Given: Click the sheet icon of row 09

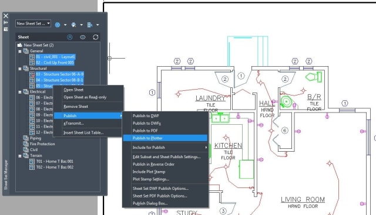Looking at the screenshot, I should click(32, 115).
